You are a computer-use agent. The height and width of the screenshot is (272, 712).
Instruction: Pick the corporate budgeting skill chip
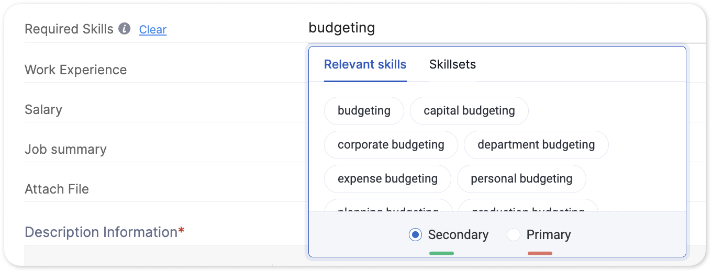coord(391,145)
